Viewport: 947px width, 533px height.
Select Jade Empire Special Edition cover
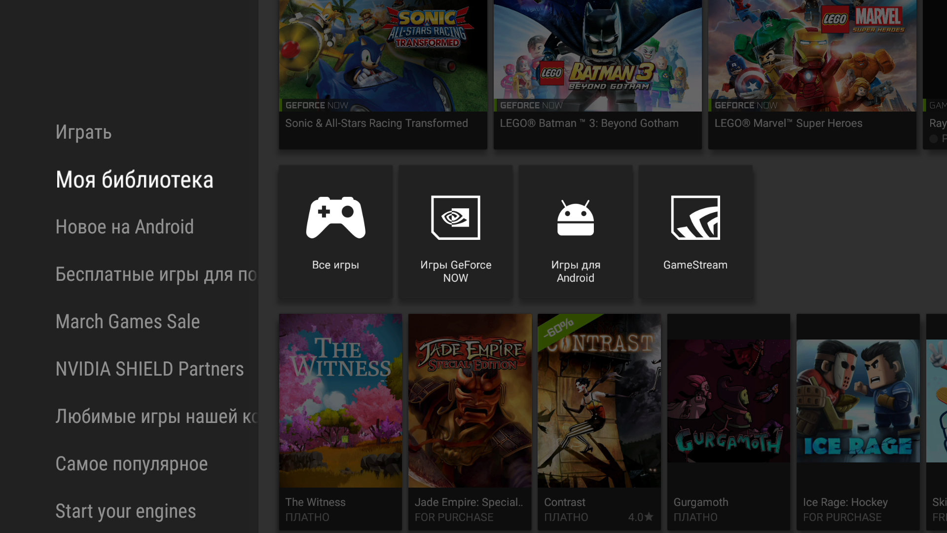[x=470, y=401]
